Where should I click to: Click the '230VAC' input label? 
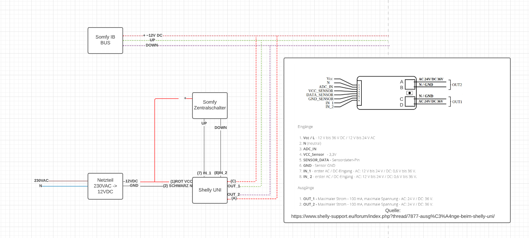[x=42, y=180]
